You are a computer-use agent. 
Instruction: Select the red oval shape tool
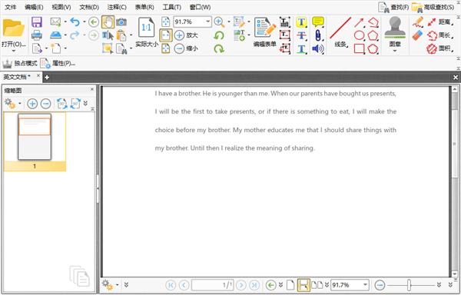point(359,35)
